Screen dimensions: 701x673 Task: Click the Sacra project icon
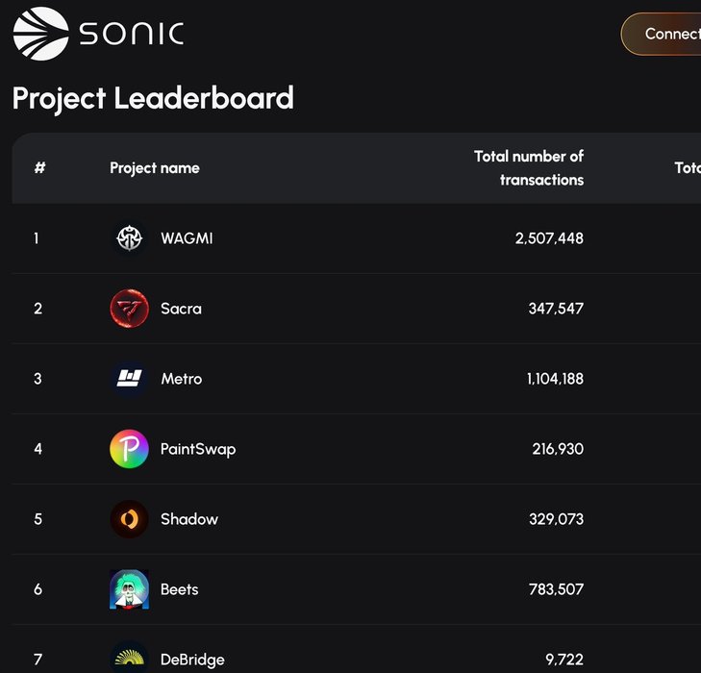(129, 309)
